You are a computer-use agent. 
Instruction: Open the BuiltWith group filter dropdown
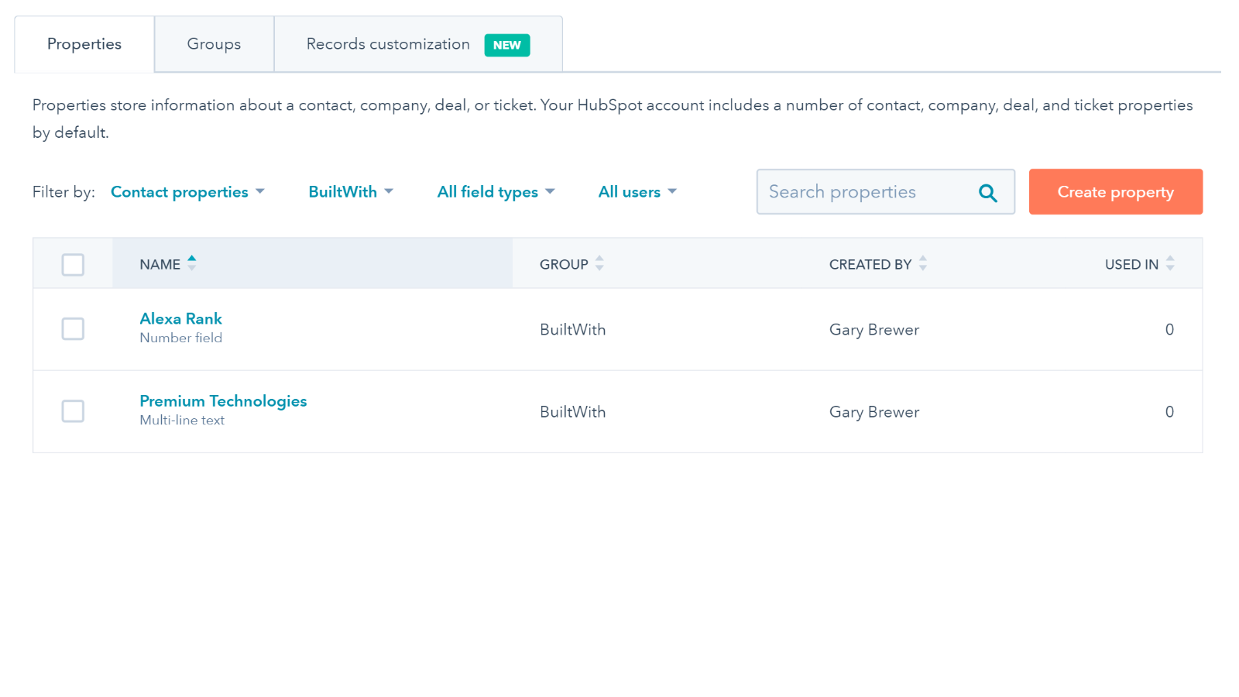(350, 191)
